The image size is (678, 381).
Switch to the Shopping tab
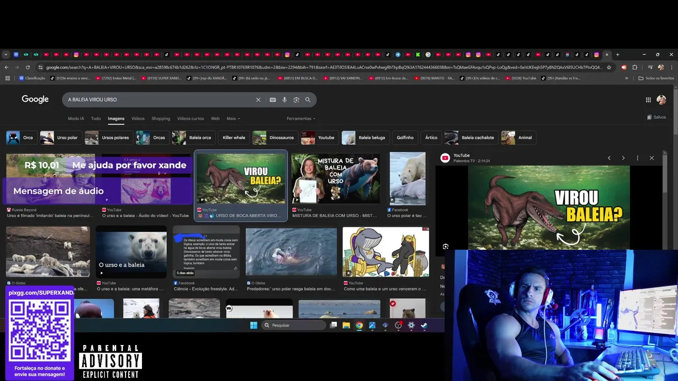[160, 119]
